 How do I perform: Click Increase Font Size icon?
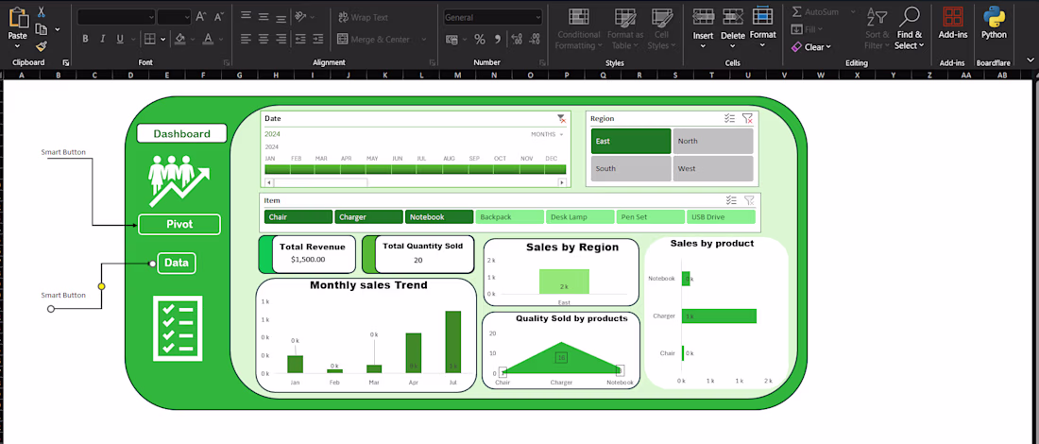201,17
